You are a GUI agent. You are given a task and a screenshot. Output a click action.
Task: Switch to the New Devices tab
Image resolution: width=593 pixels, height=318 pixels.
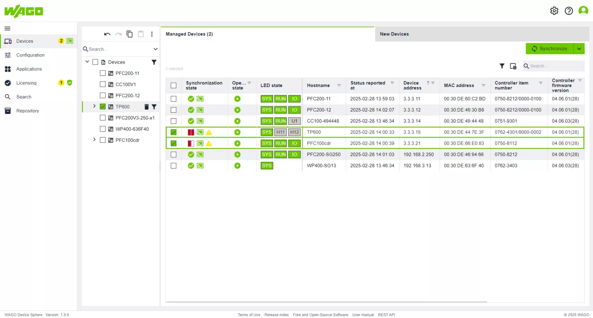[x=394, y=34]
